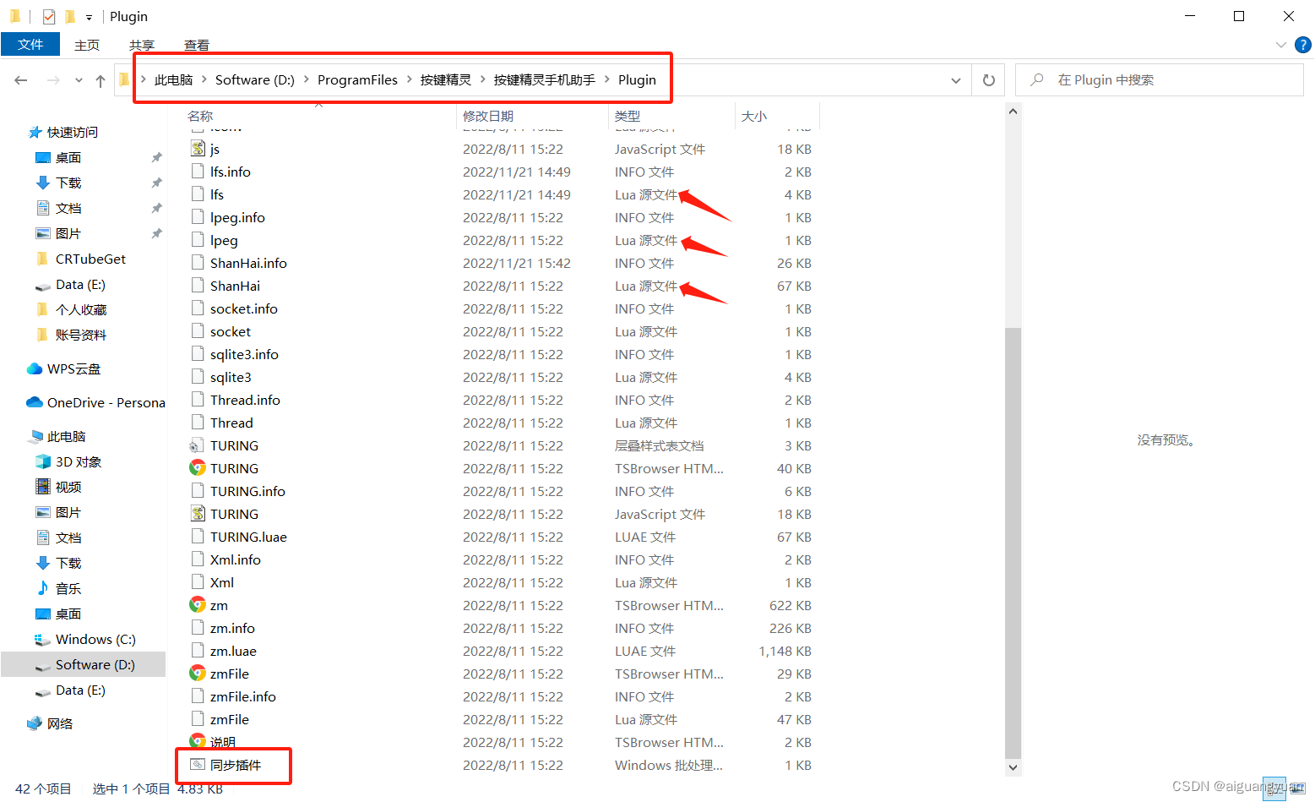Viewport: 1315px width, 802px height.
Task: Select the lfs.info file icon
Action: click(x=198, y=172)
